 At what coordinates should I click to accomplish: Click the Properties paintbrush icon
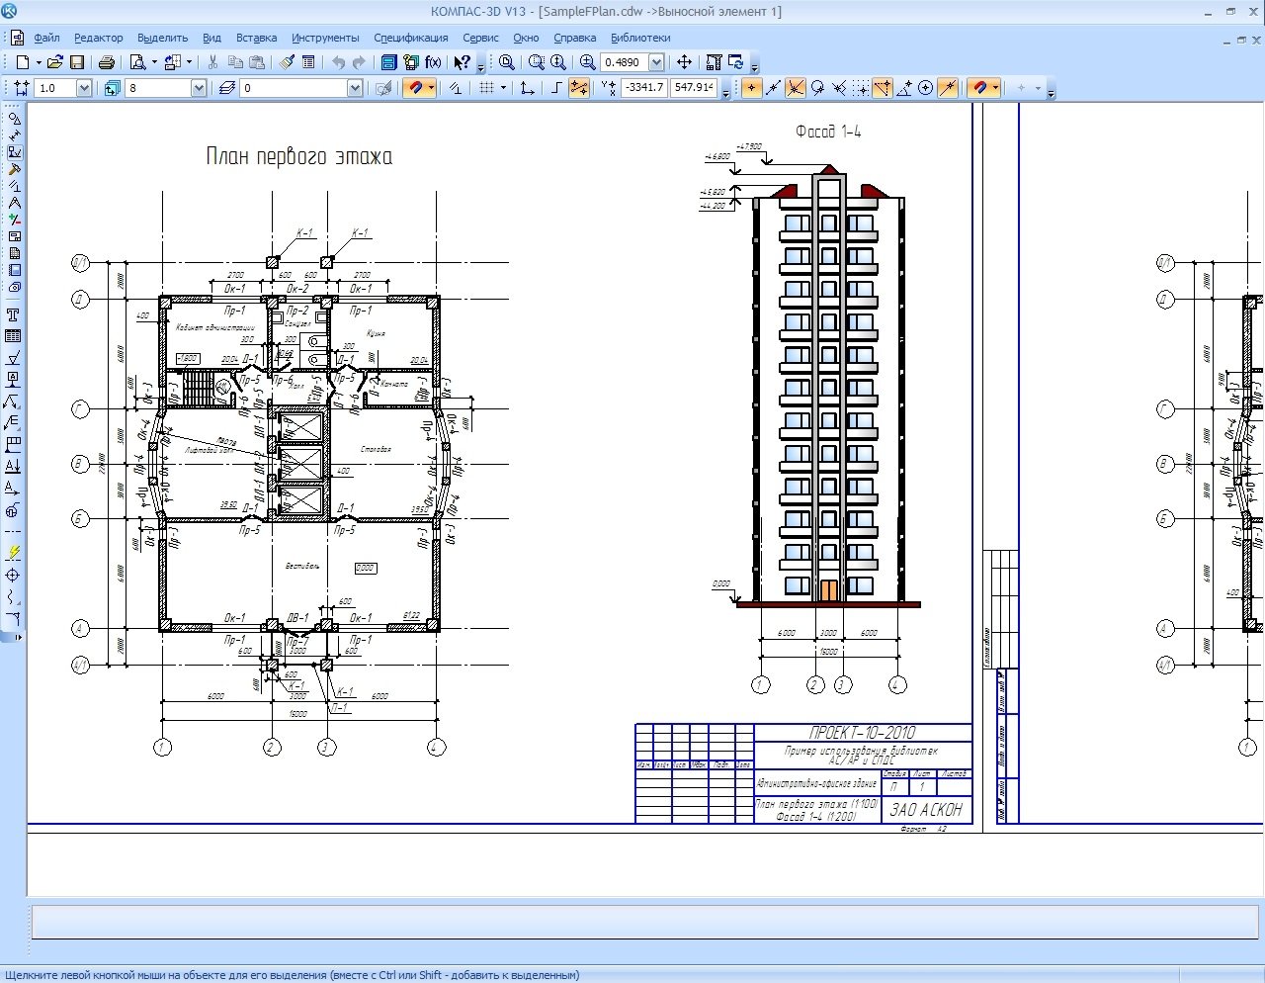coord(287,62)
